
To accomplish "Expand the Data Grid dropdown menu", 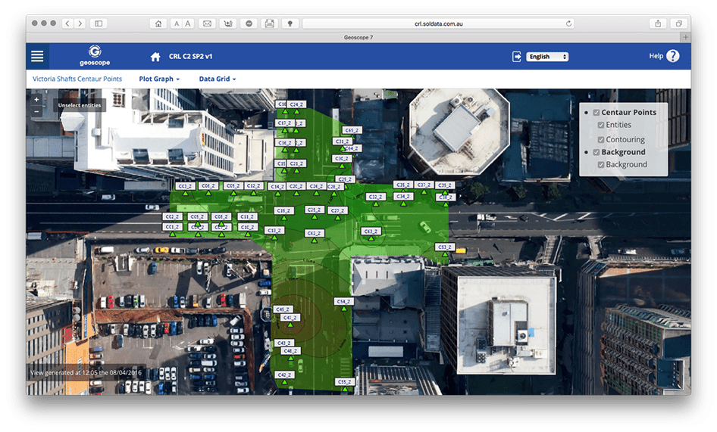I will tap(218, 79).
